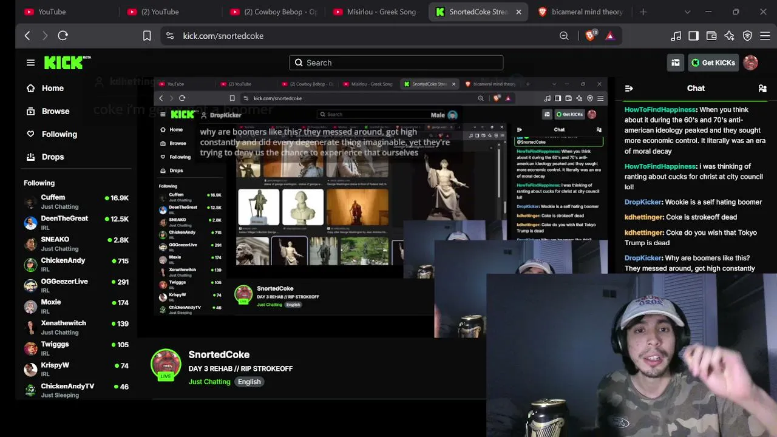Open KrispyW's channel from Following list
The width and height of the screenshot is (777, 437).
pyautogui.click(x=76, y=369)
